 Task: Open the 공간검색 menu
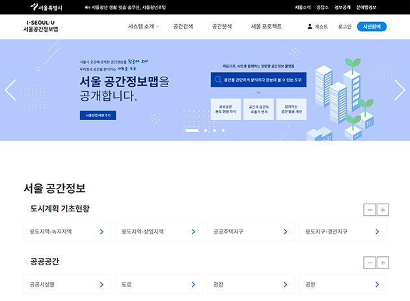pyautogui.click(x=183, y=27)
